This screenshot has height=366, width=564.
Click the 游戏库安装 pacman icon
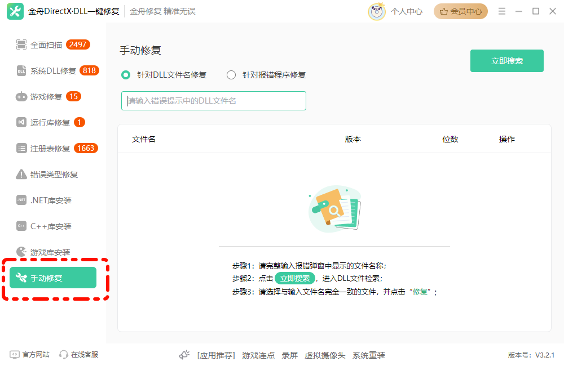point(21,252)
